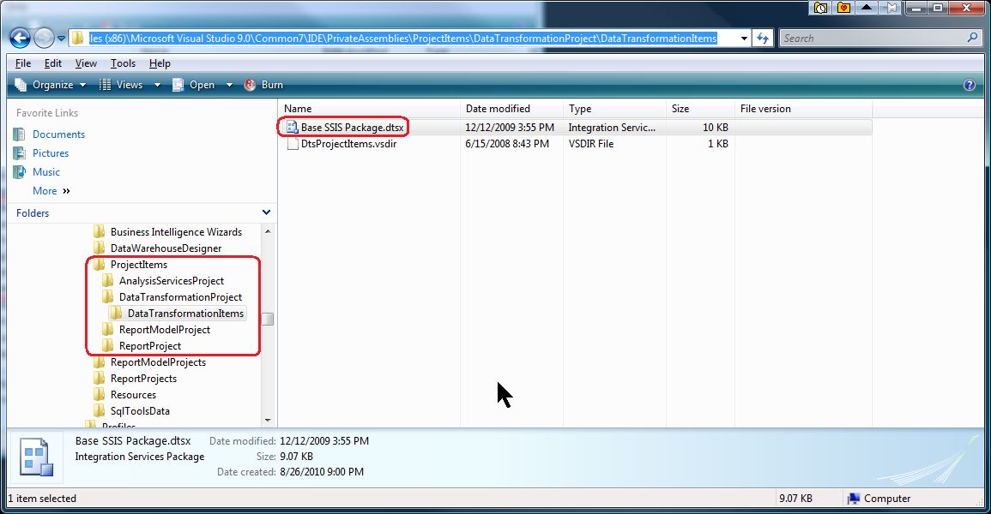Click the DtsProjectItems.vsdir file icon

click(x=292, y=144)
